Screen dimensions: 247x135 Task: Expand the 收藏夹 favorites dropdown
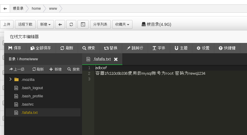[x=122, y=24]
